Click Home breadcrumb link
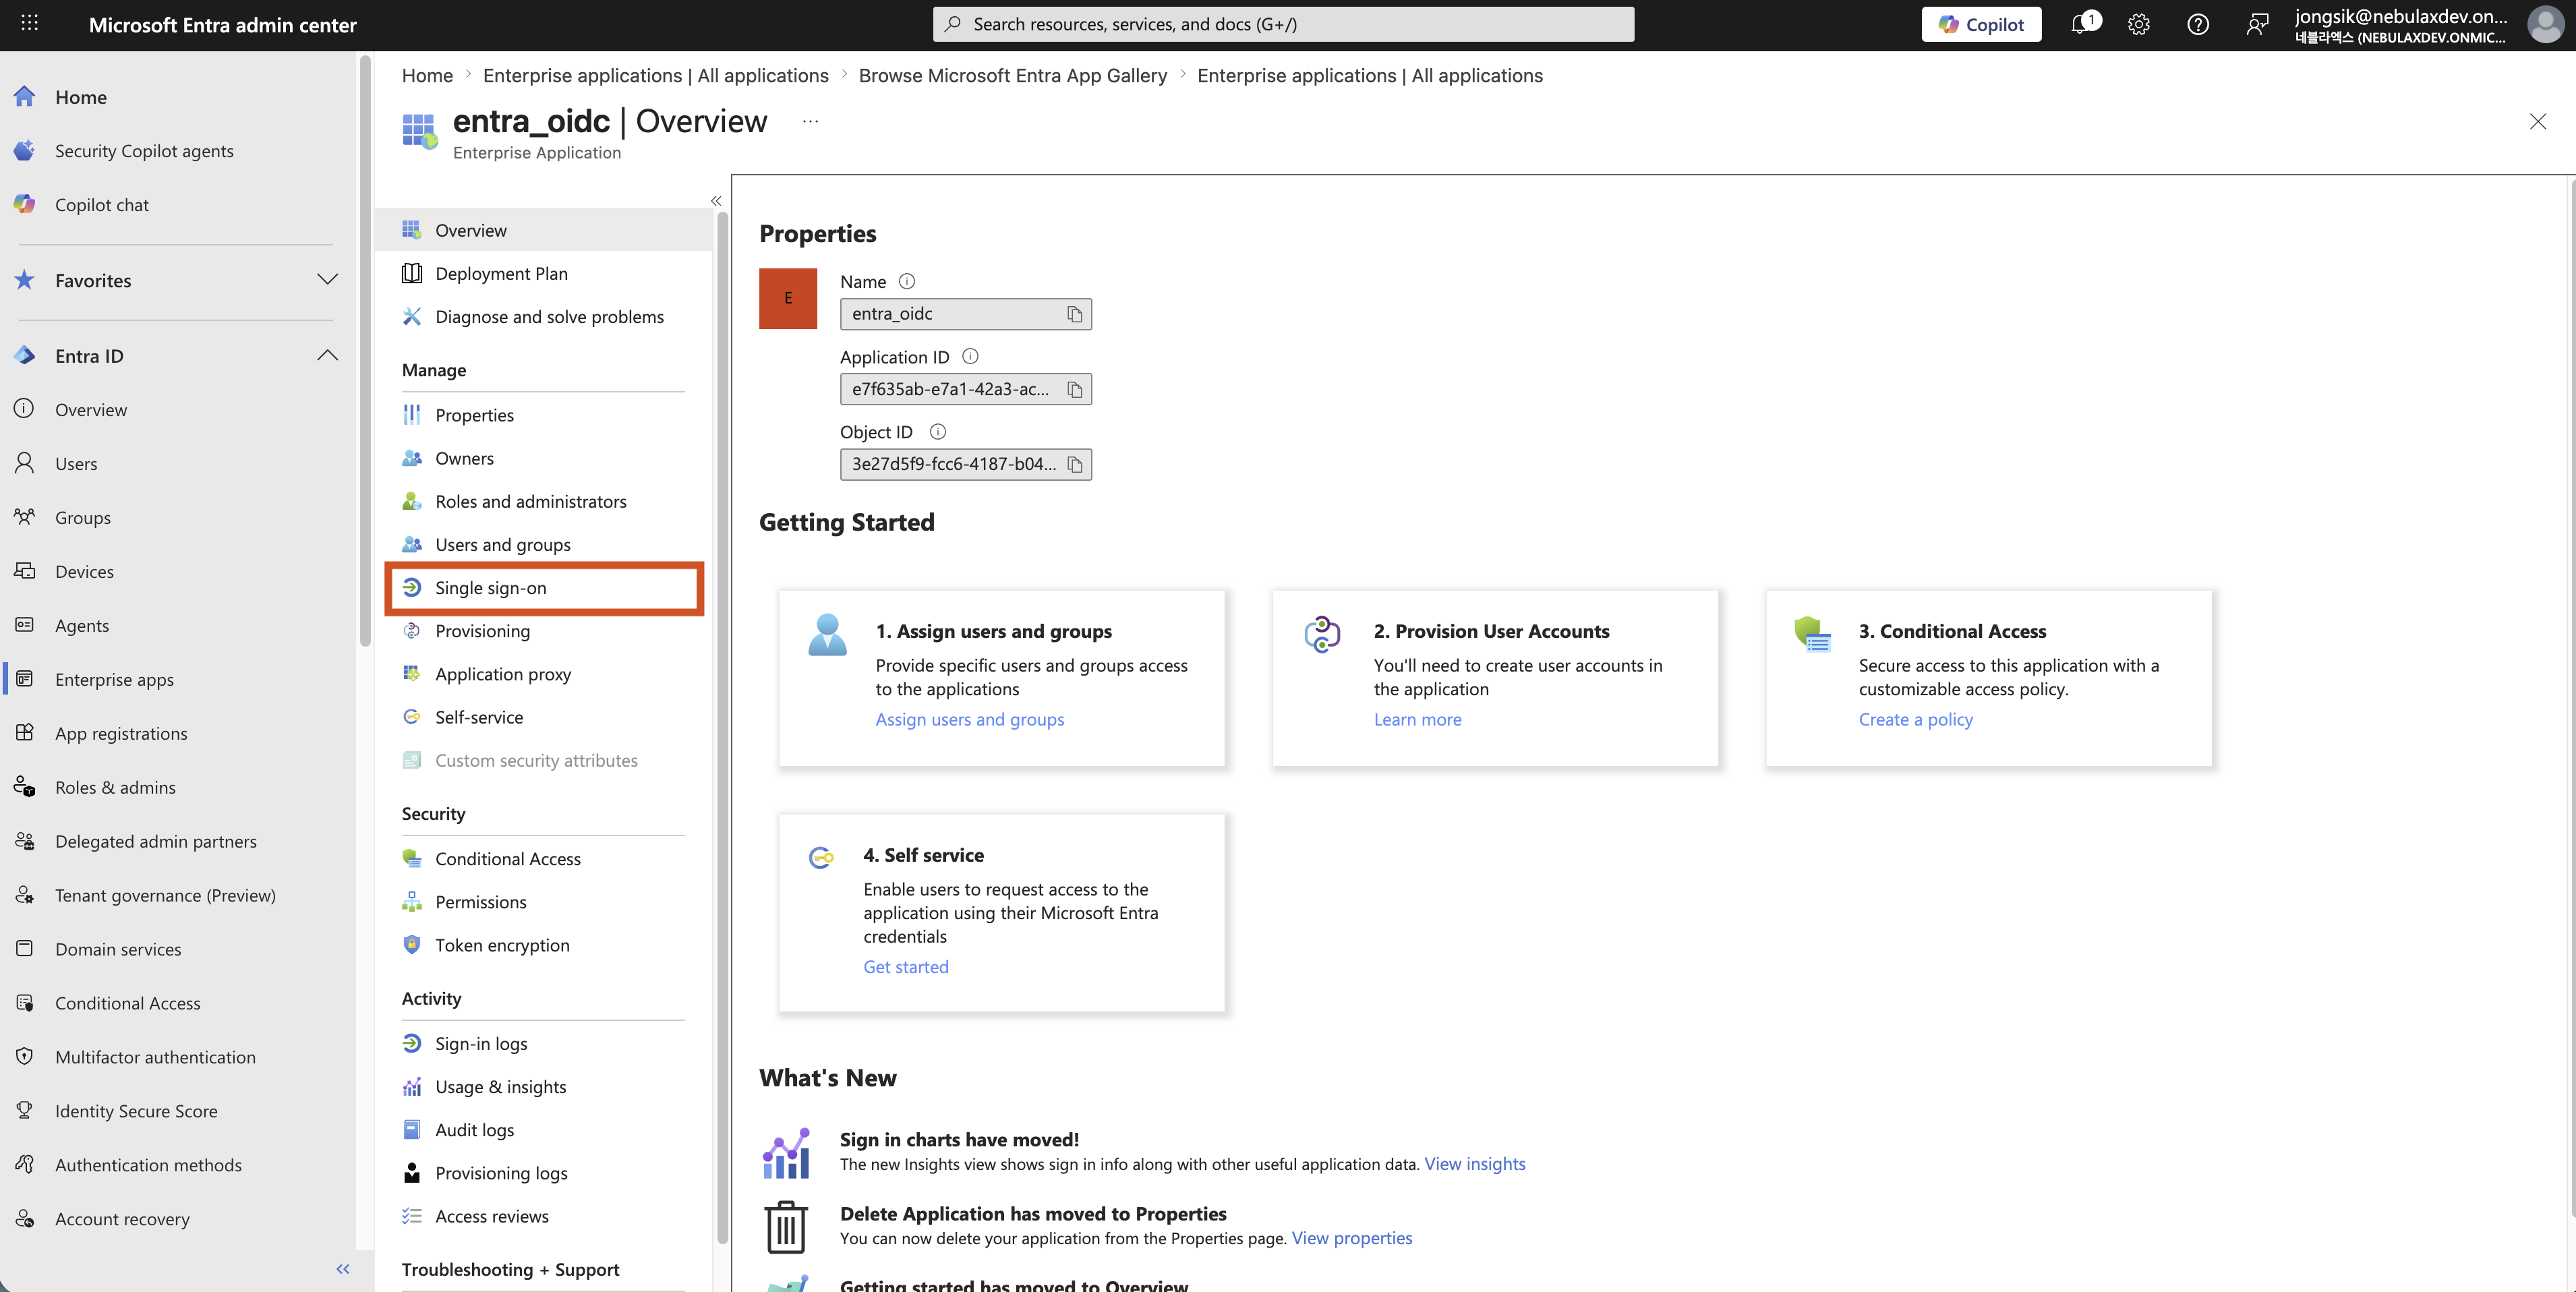This screenshot has width=2576, height=1292. 427,76
